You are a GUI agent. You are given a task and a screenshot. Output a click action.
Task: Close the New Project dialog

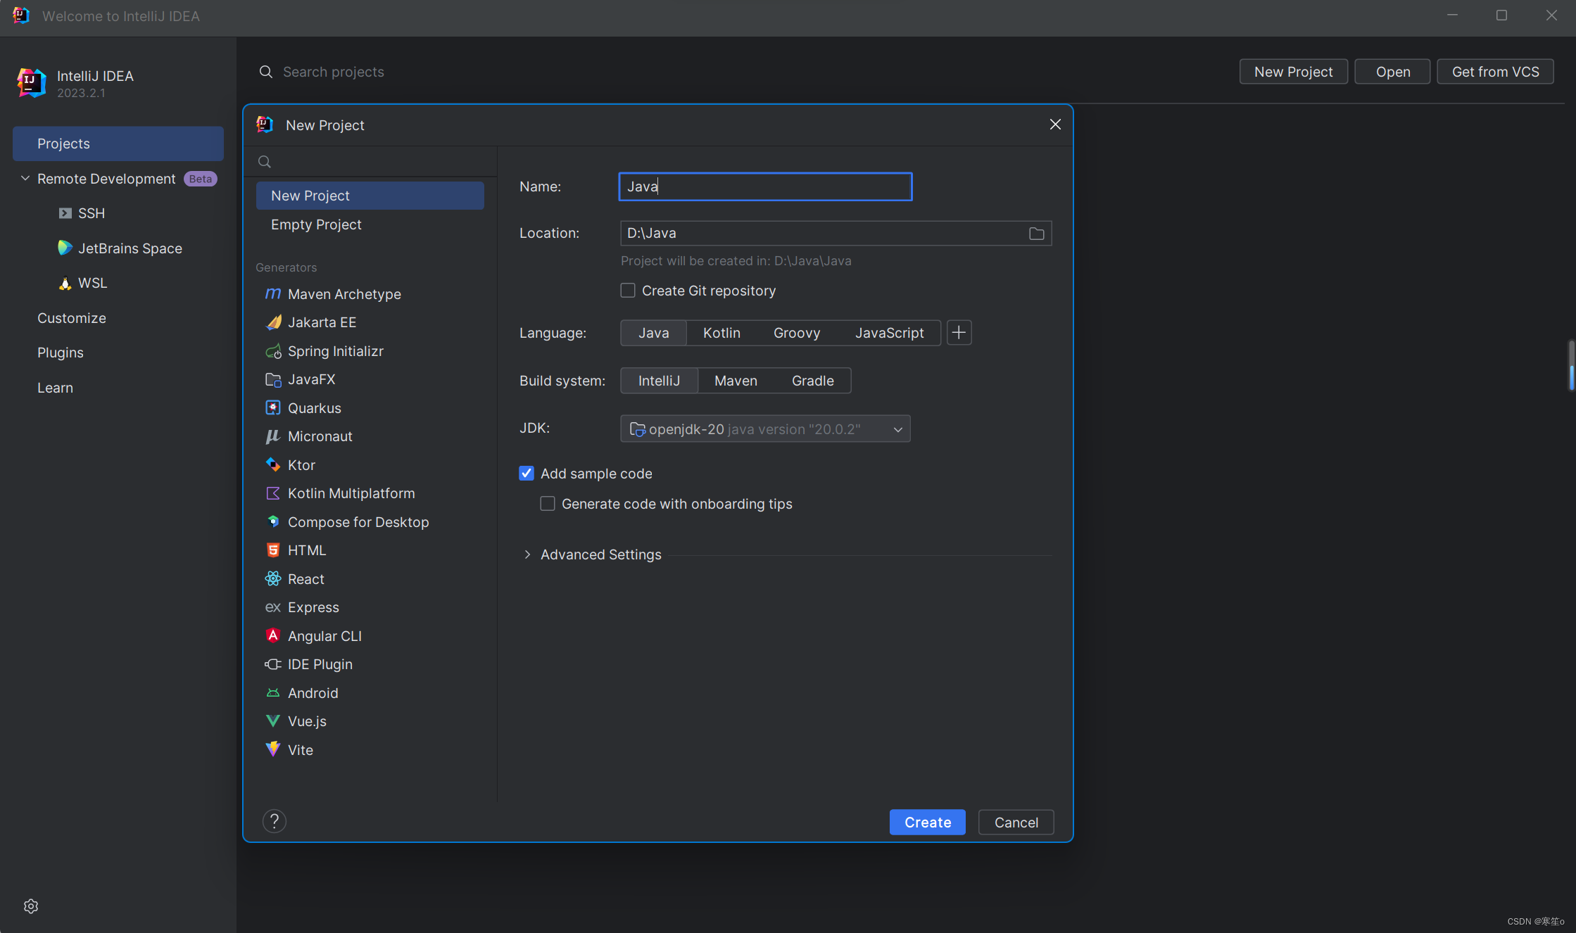[1055, 125]
